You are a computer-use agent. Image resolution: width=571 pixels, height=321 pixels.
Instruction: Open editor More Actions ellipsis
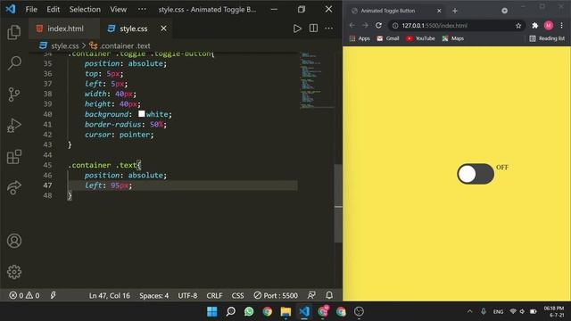[x=329, y=29]
